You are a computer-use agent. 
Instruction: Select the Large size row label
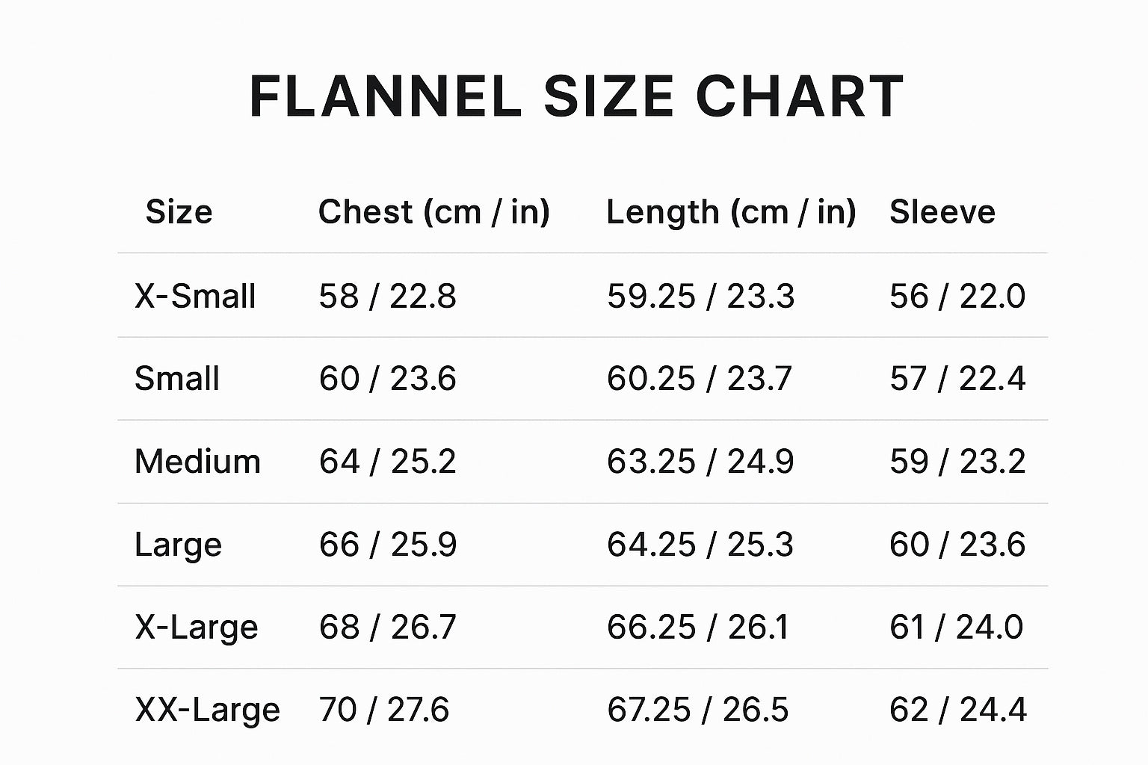pyautogui.click(x=178, y=545)
